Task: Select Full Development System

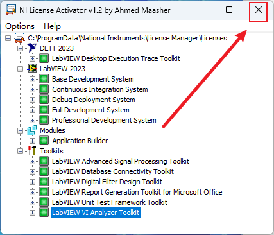Action: pos(90,110)
